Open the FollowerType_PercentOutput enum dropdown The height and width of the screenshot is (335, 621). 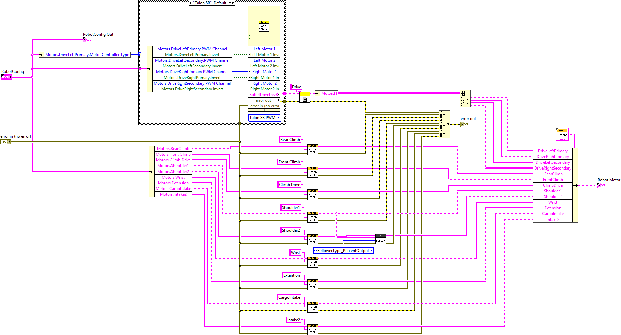coord(371,251)
